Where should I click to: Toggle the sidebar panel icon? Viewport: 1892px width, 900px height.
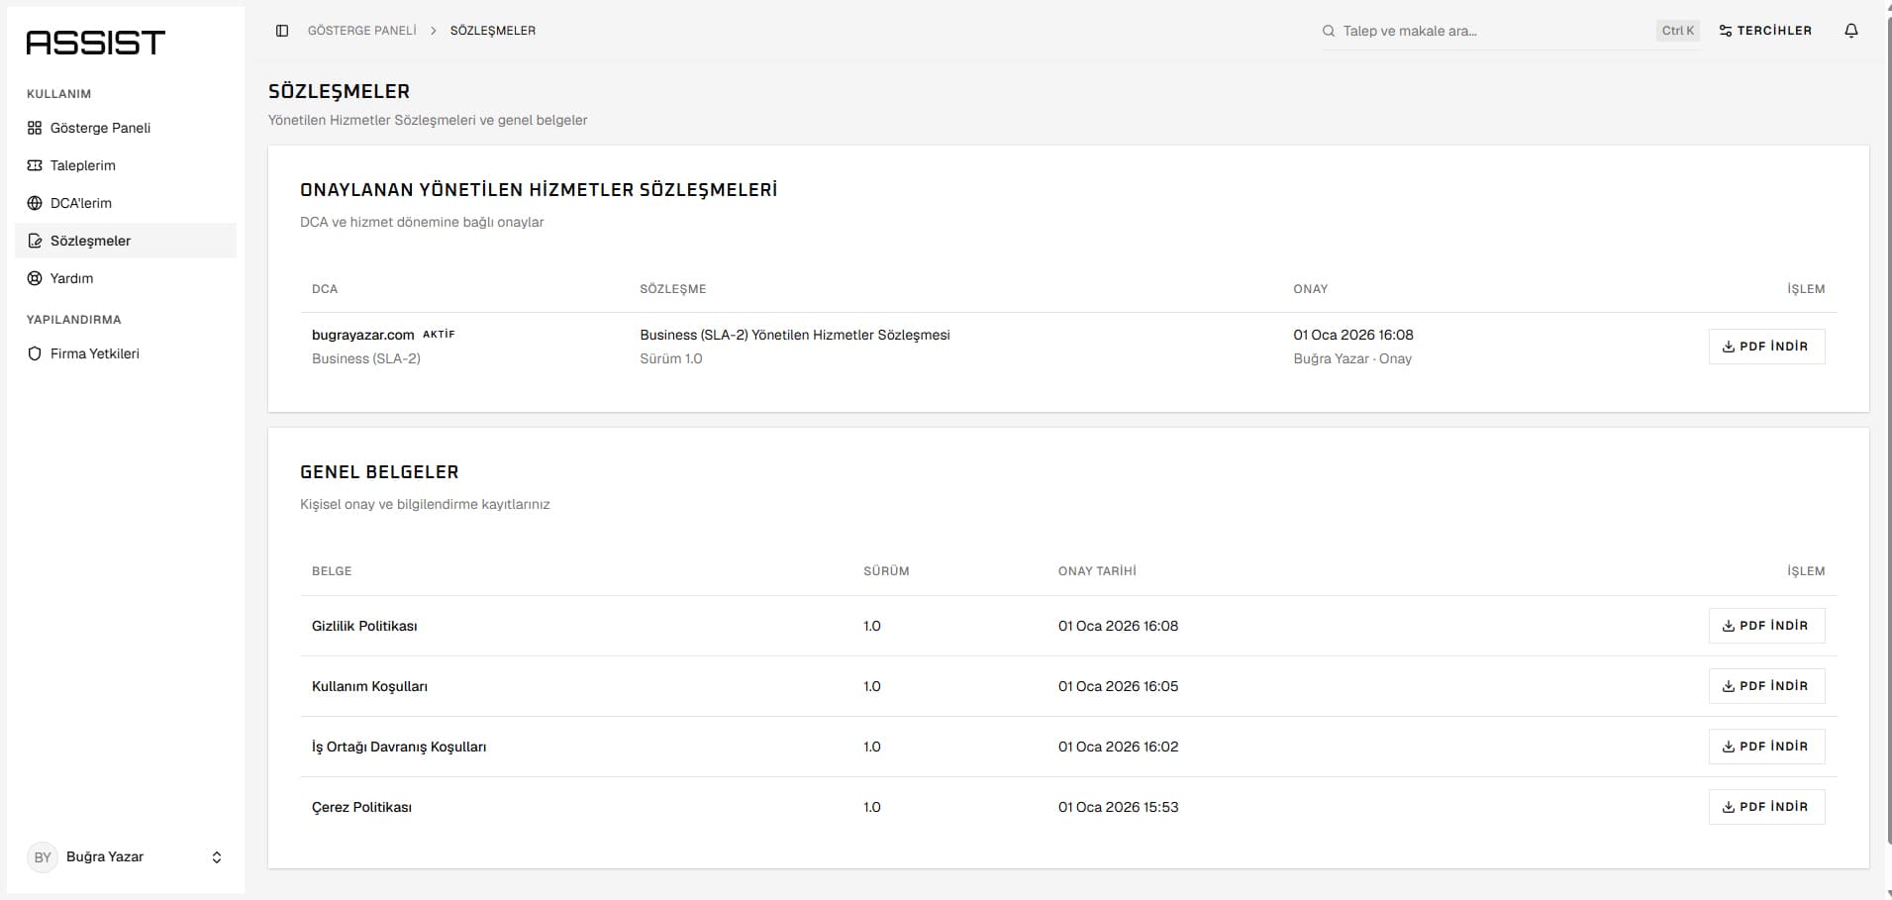[282, 31]
